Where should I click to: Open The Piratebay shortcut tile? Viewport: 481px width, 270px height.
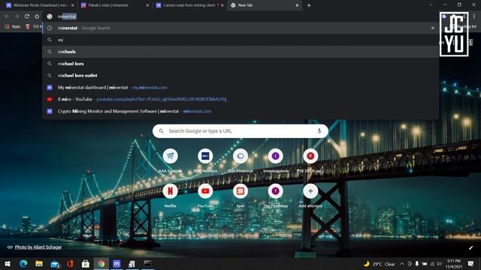point(276,191)
